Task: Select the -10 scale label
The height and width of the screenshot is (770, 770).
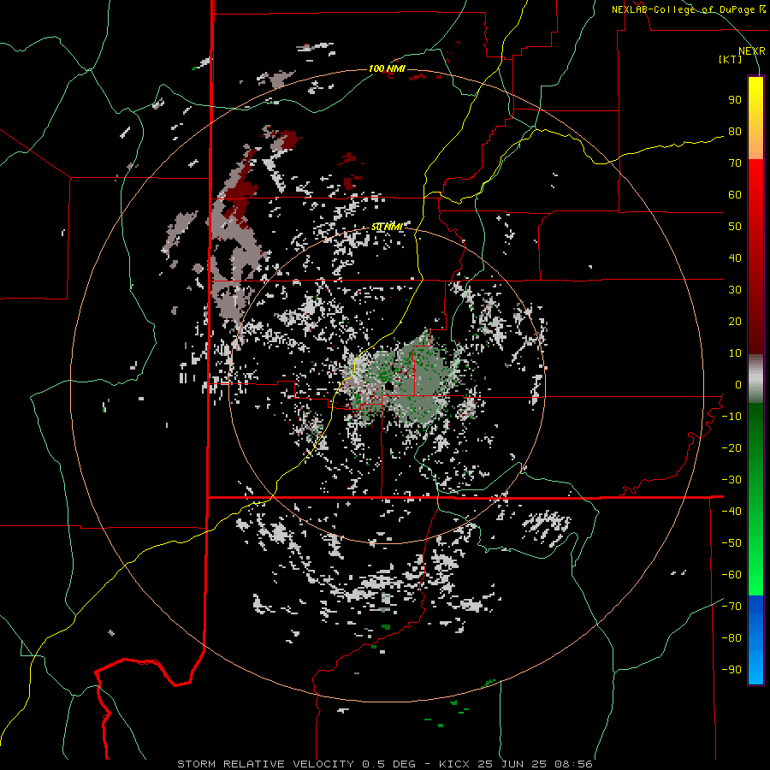Action: 731,417
